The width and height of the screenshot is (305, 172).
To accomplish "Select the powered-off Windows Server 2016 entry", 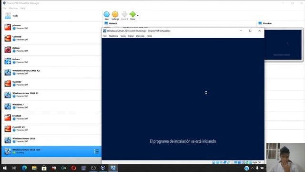I will (51, 140).
